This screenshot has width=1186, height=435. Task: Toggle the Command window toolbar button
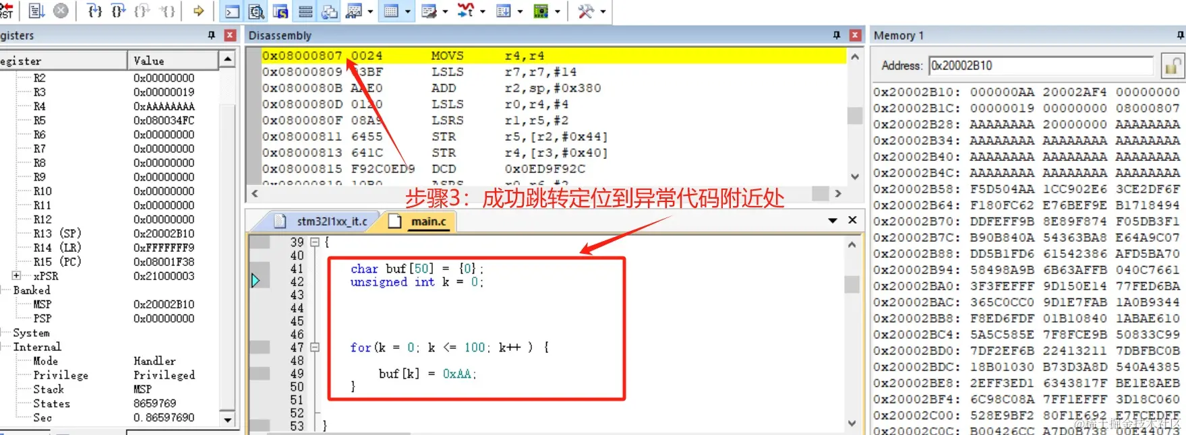point(232,11)
